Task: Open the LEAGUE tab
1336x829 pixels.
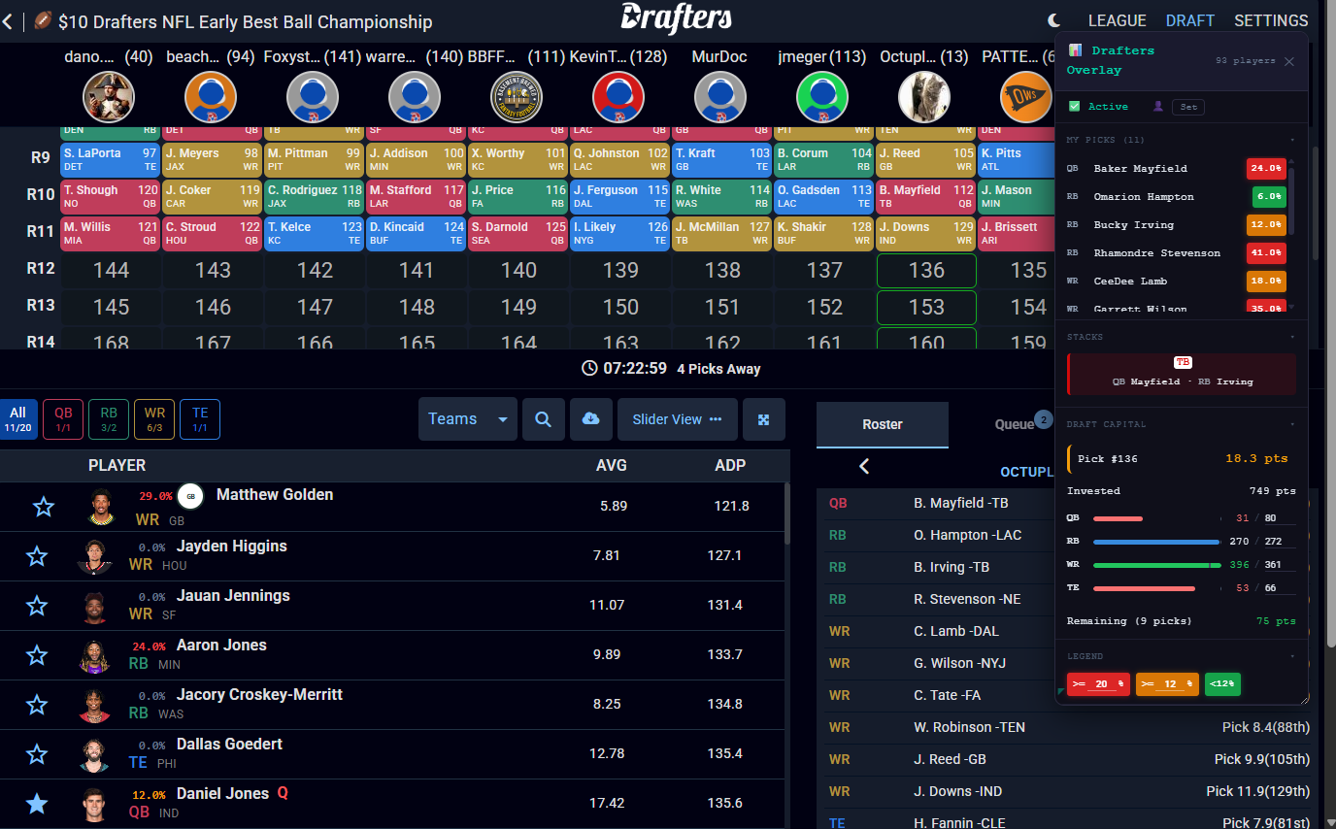Action: pos(1117,20)
